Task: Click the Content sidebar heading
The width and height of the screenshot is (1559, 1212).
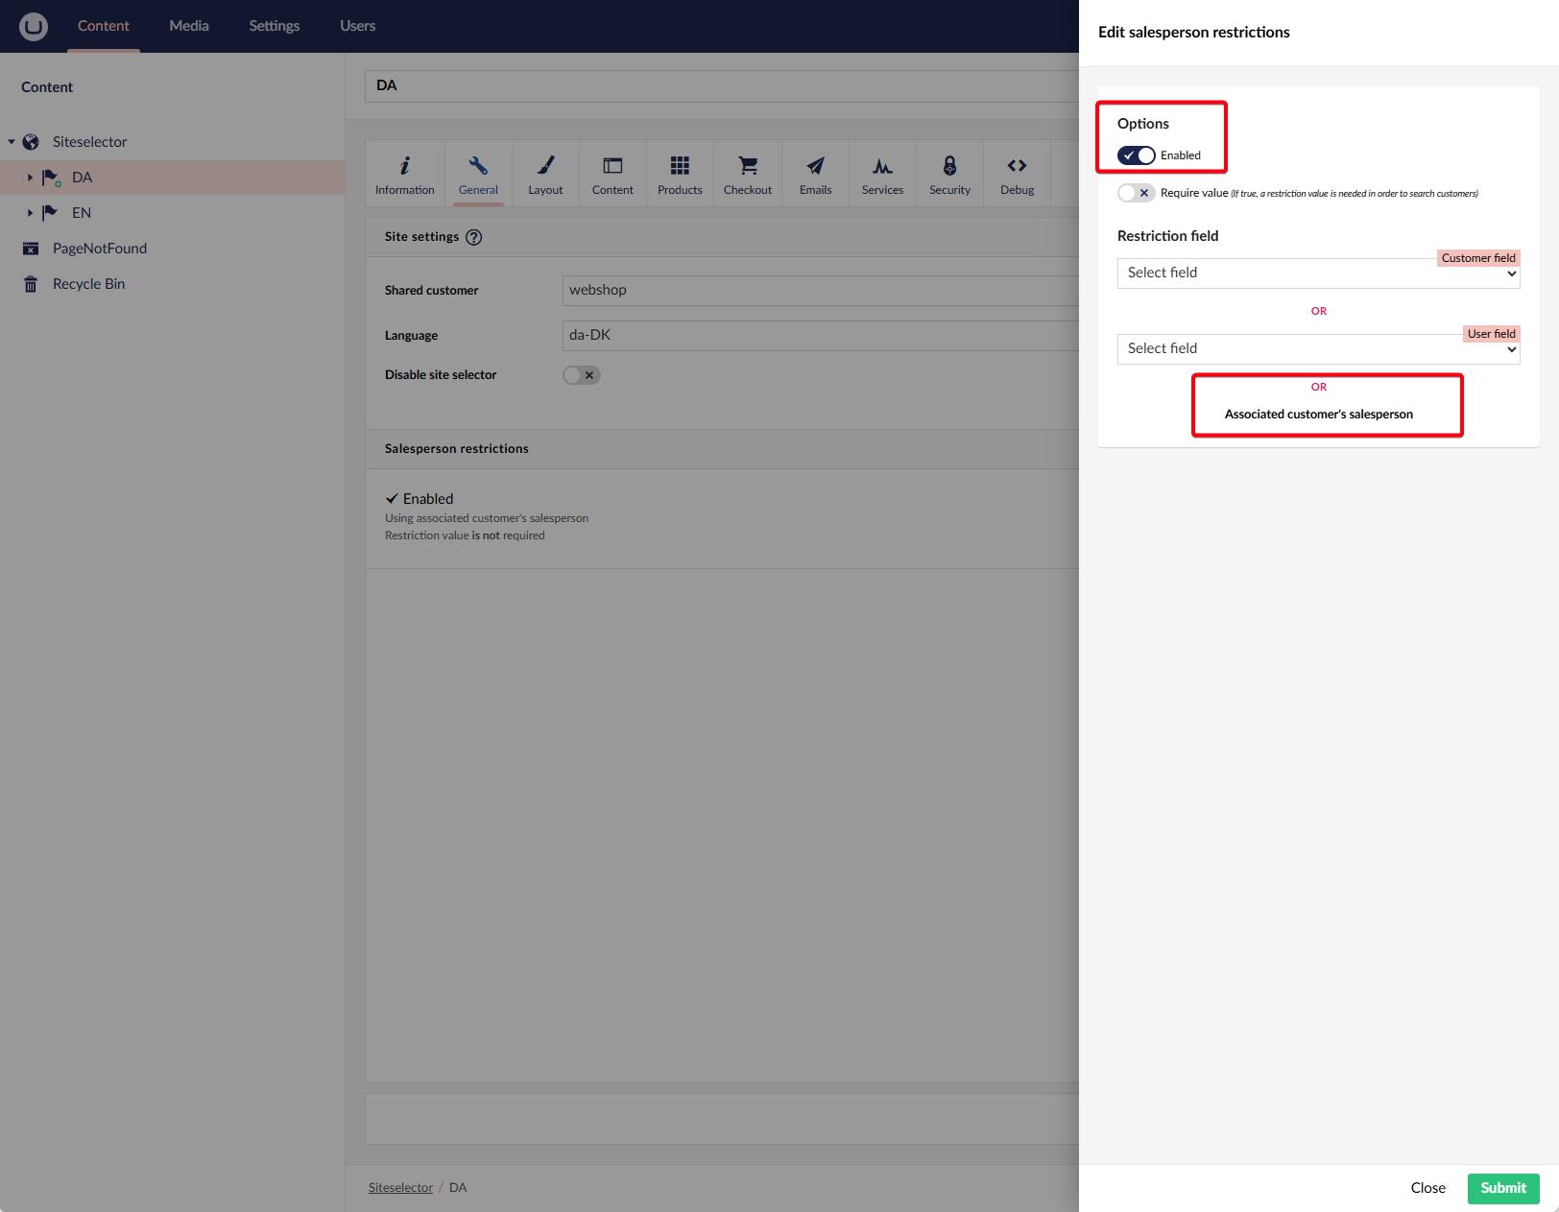Action: click(x=47, y=87)
